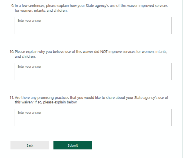
Task: Click 'State agency's' phrase in question 11
Action: coord(145,98)
